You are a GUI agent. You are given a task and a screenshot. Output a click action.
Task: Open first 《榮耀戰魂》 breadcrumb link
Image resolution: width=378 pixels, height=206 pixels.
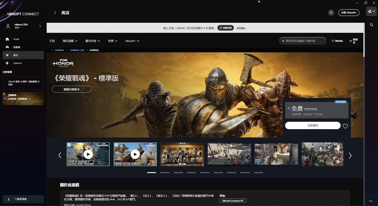(x=59, y=50)
